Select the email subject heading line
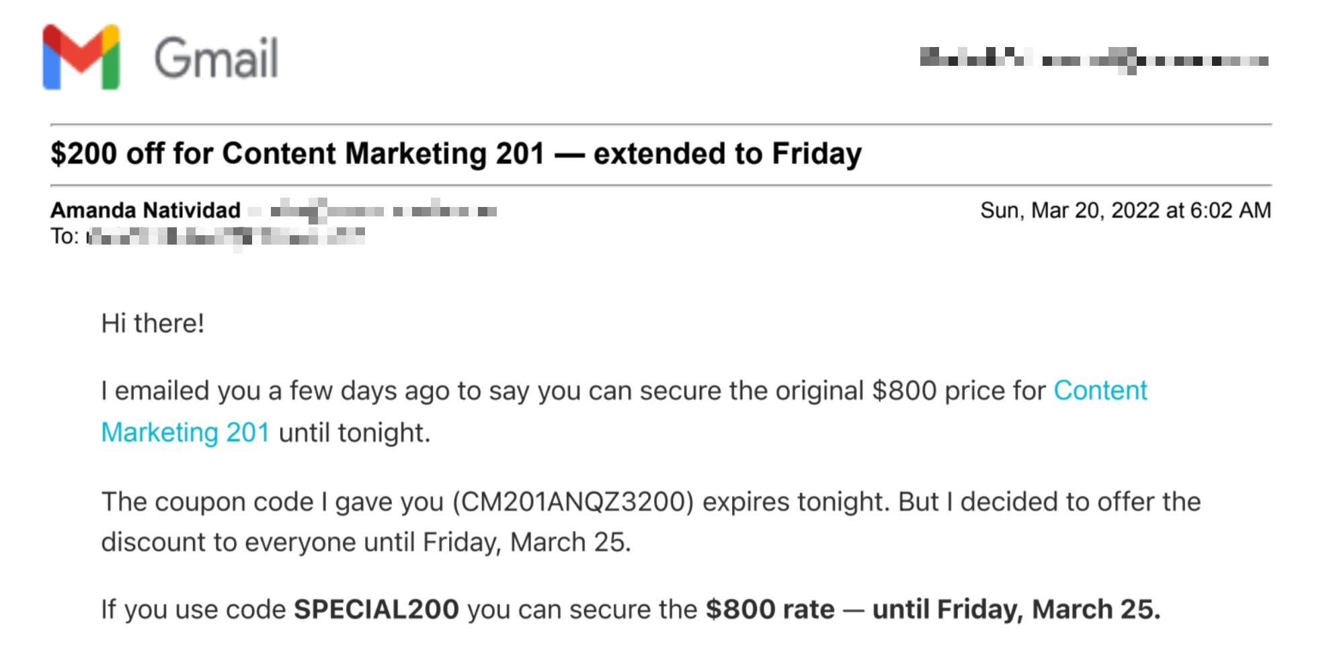 [456, 153]
